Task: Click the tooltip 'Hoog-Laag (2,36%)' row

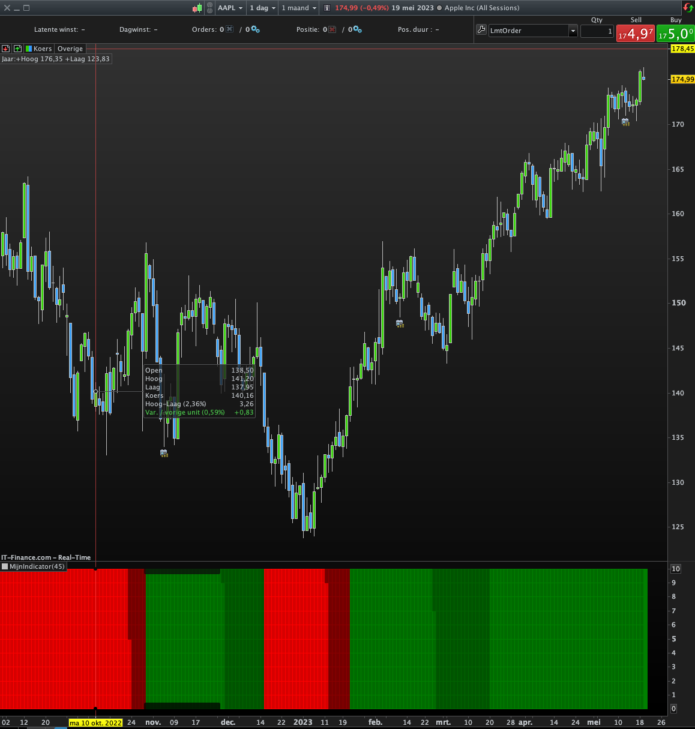Action: (x=199, y=404)
